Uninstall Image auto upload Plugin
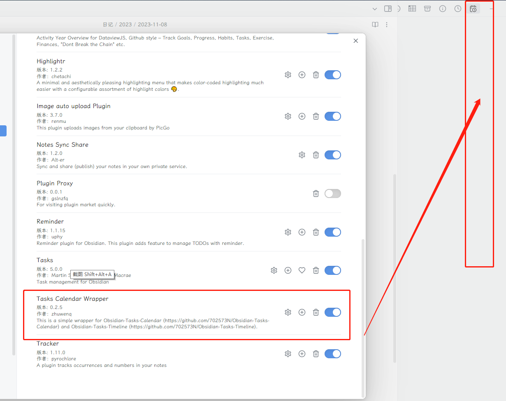This screenshot has height=401, width=506. coord(316,116)
